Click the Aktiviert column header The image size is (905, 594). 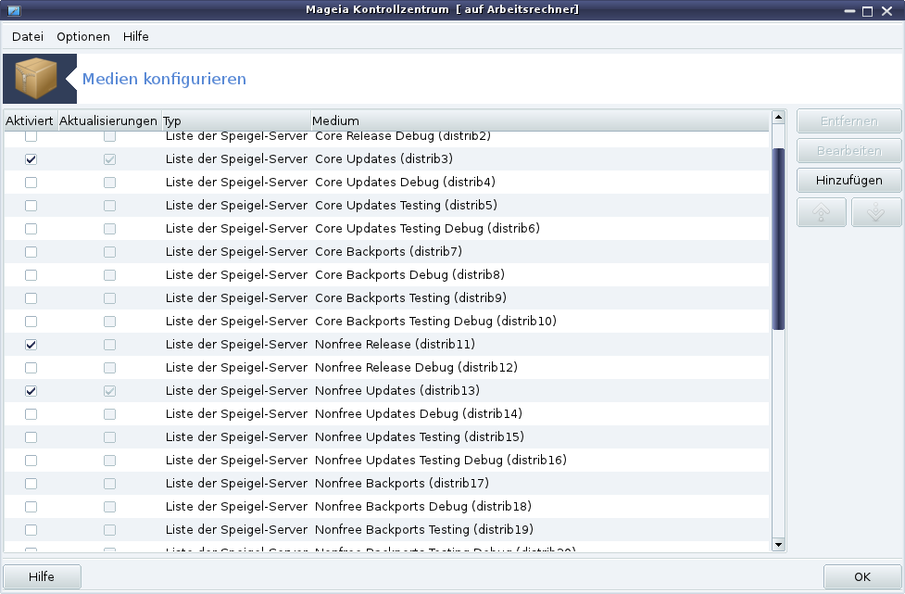pos(30,120)
